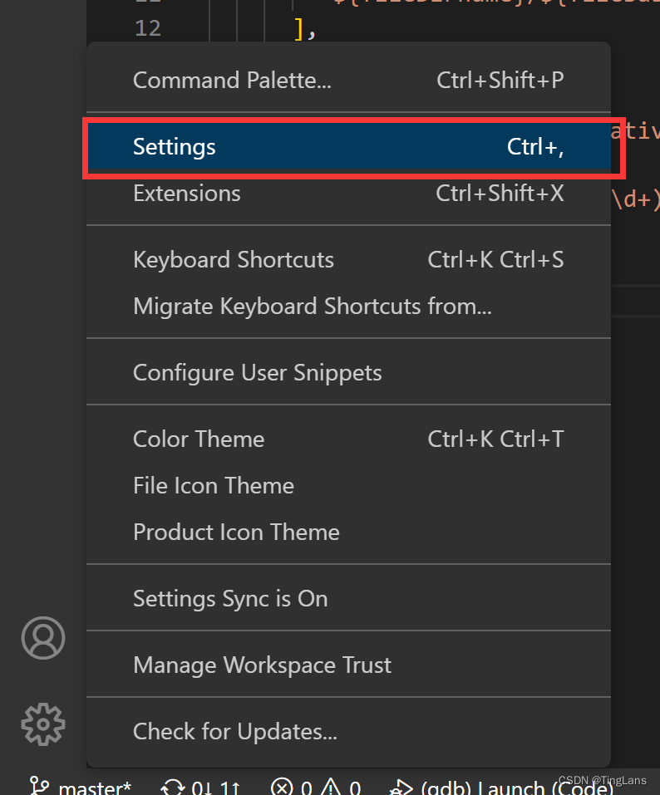
Task: Click the Manage gear icon
Action: tap(43, 724)
